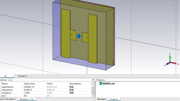Edit resistance expression 1.394
The width and height of the screenshot is (180, 101).
point(27,93)
